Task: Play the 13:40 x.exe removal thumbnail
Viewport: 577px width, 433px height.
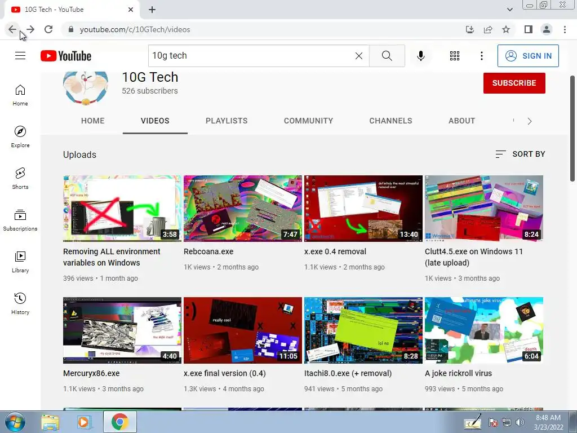Action: coord(363,209)
